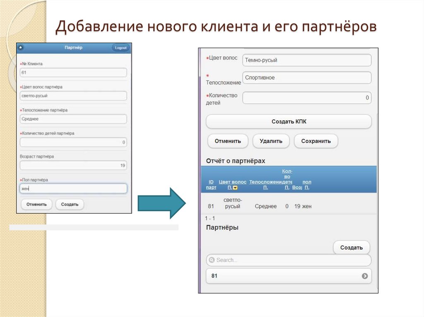424x317 pixels.
Task: Click the home icon in the Партнёр header
Action: click(21, 48)
